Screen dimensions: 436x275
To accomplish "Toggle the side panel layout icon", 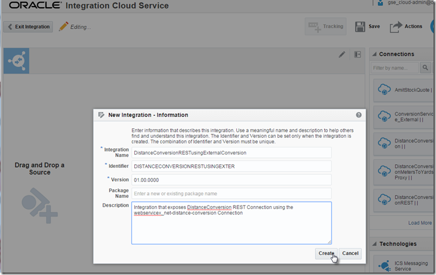I will pos(357,55).
